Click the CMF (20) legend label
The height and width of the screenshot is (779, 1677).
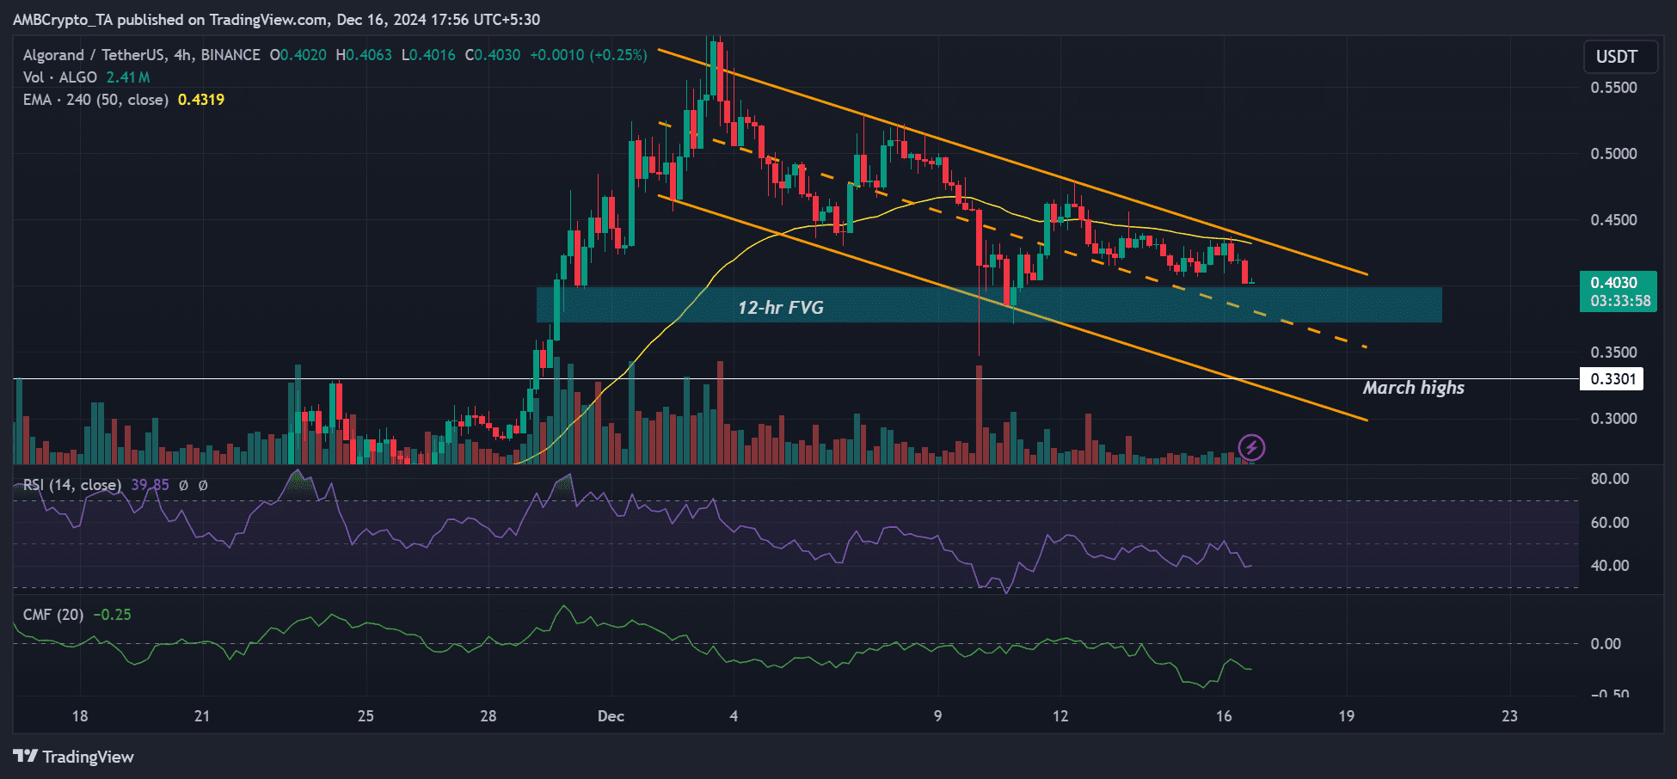pos(53,615)
